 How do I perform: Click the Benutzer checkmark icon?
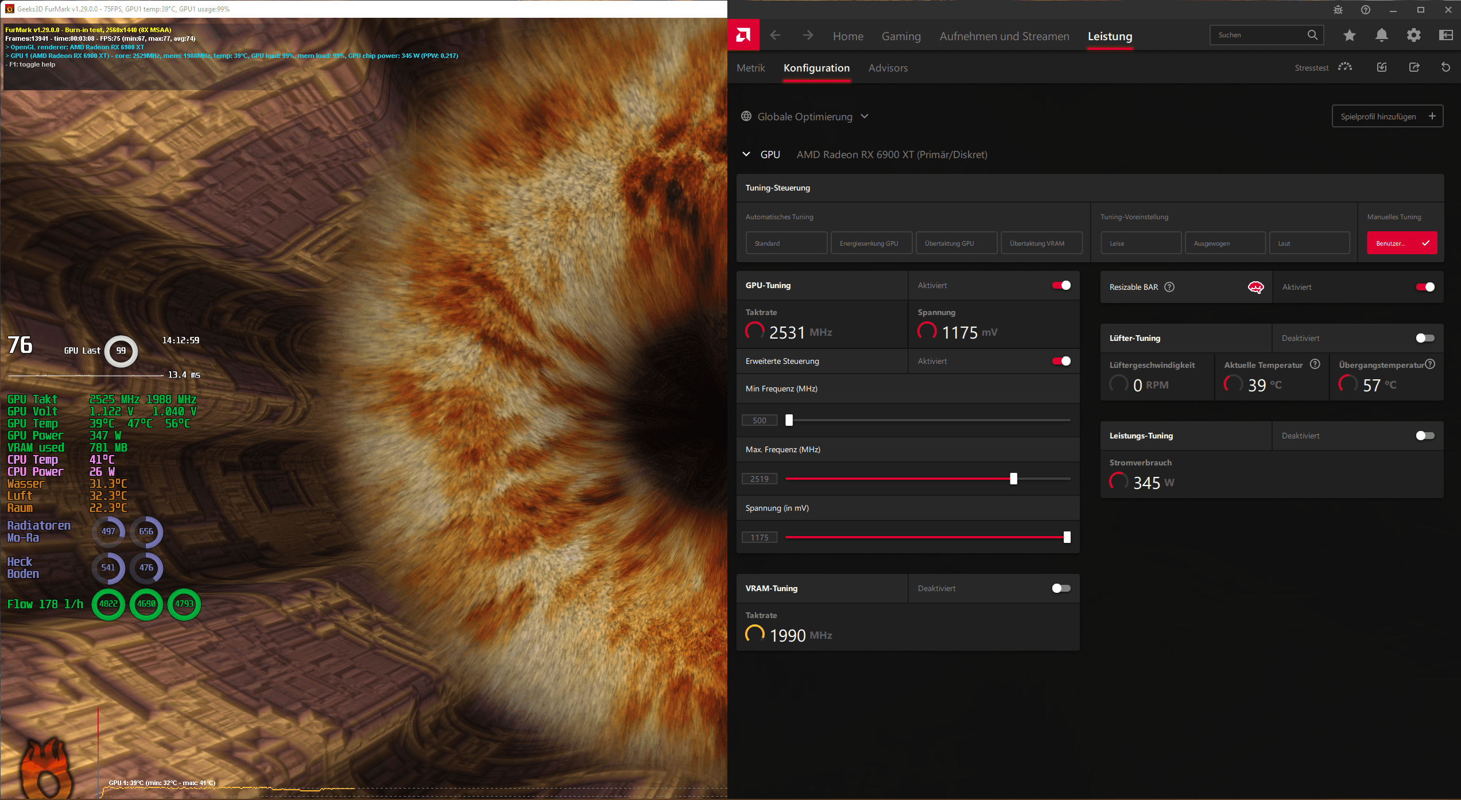[x=1425, y=243]
